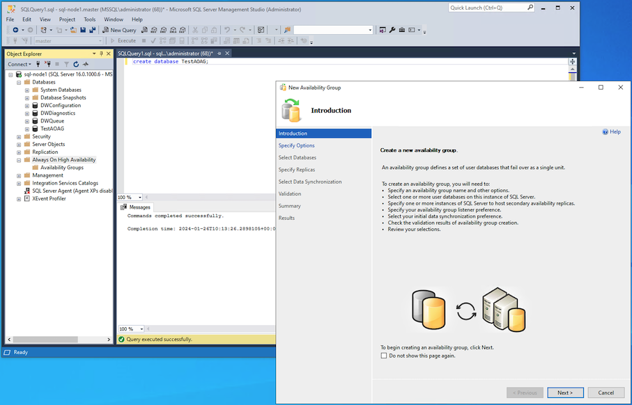
Task: Expand the Security folder
Action: click(19, 137)
